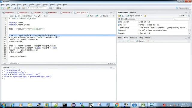
Task: Click the remove plot icon in Plots
Action: [148, 41]
